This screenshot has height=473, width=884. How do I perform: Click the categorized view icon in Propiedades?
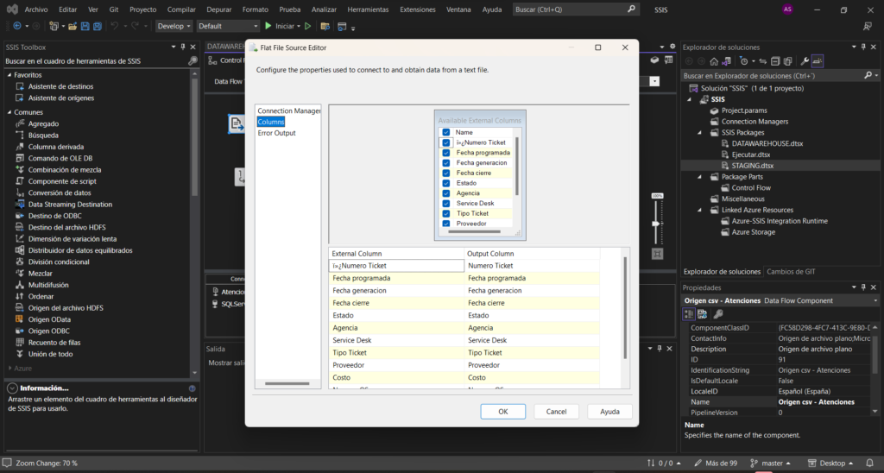click(690, 314)
